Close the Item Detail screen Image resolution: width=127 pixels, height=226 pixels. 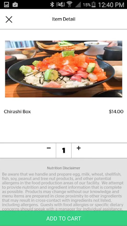(9, 19)
